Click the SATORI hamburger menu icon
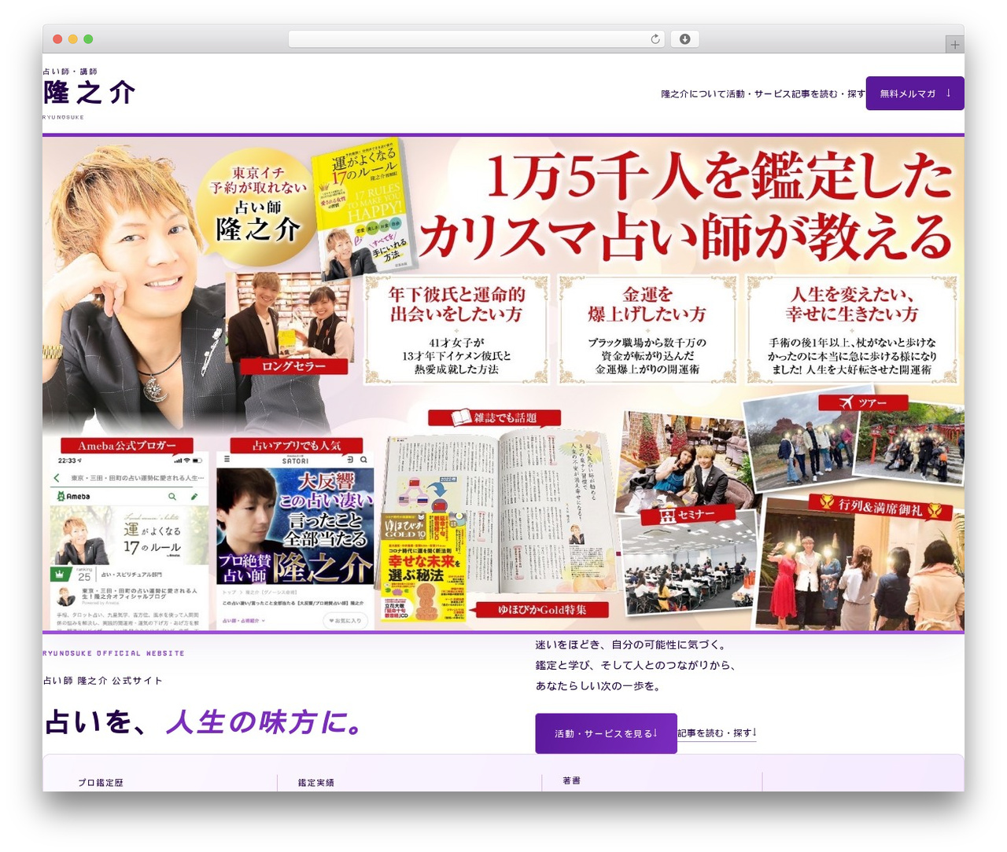Image resolution: width=1007 pixels, height=852 pixels. [227, 460]
